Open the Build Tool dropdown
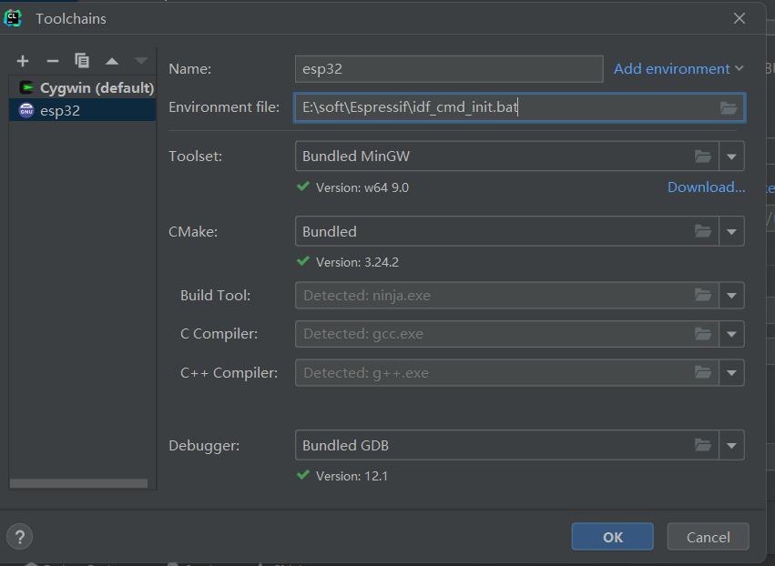Screen dimensions: 775x566 pos(731,296)
